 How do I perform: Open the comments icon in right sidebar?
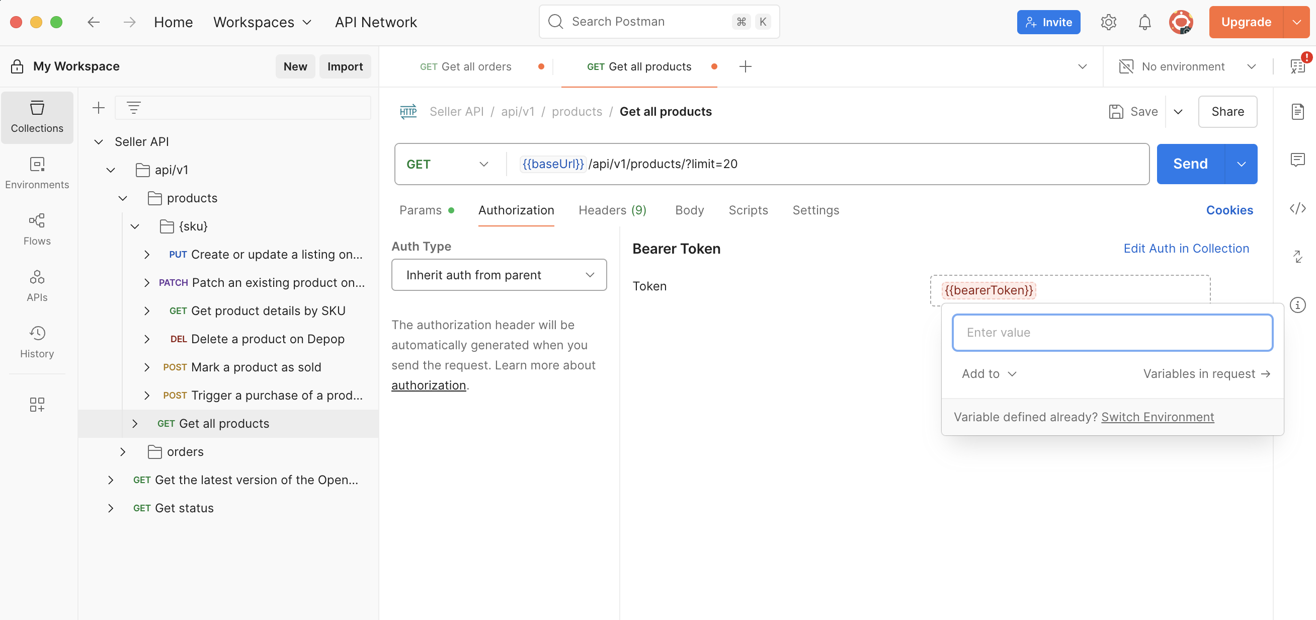click(x=1297, y=160)
